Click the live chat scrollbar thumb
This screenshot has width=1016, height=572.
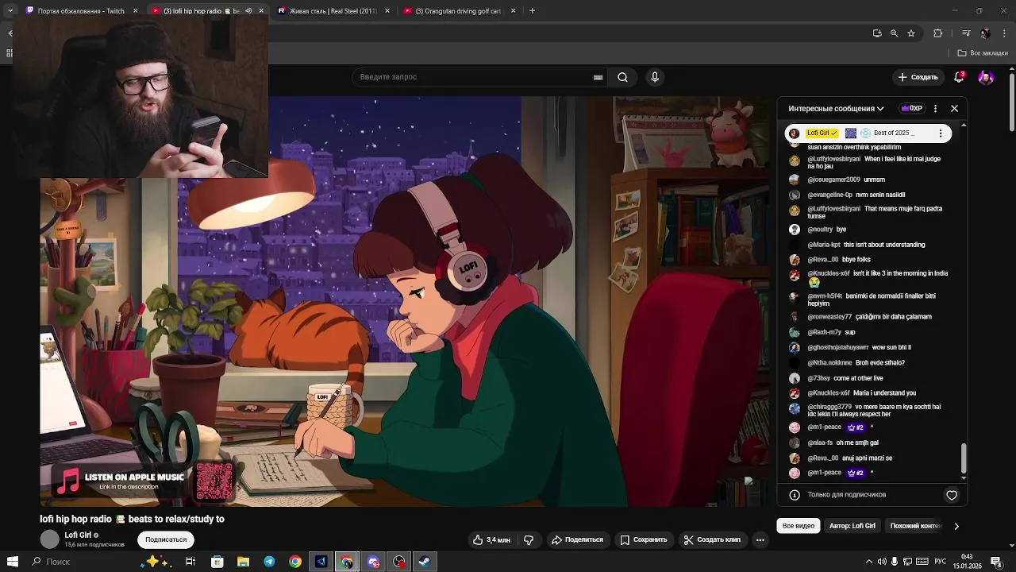(x=964, y=458)
